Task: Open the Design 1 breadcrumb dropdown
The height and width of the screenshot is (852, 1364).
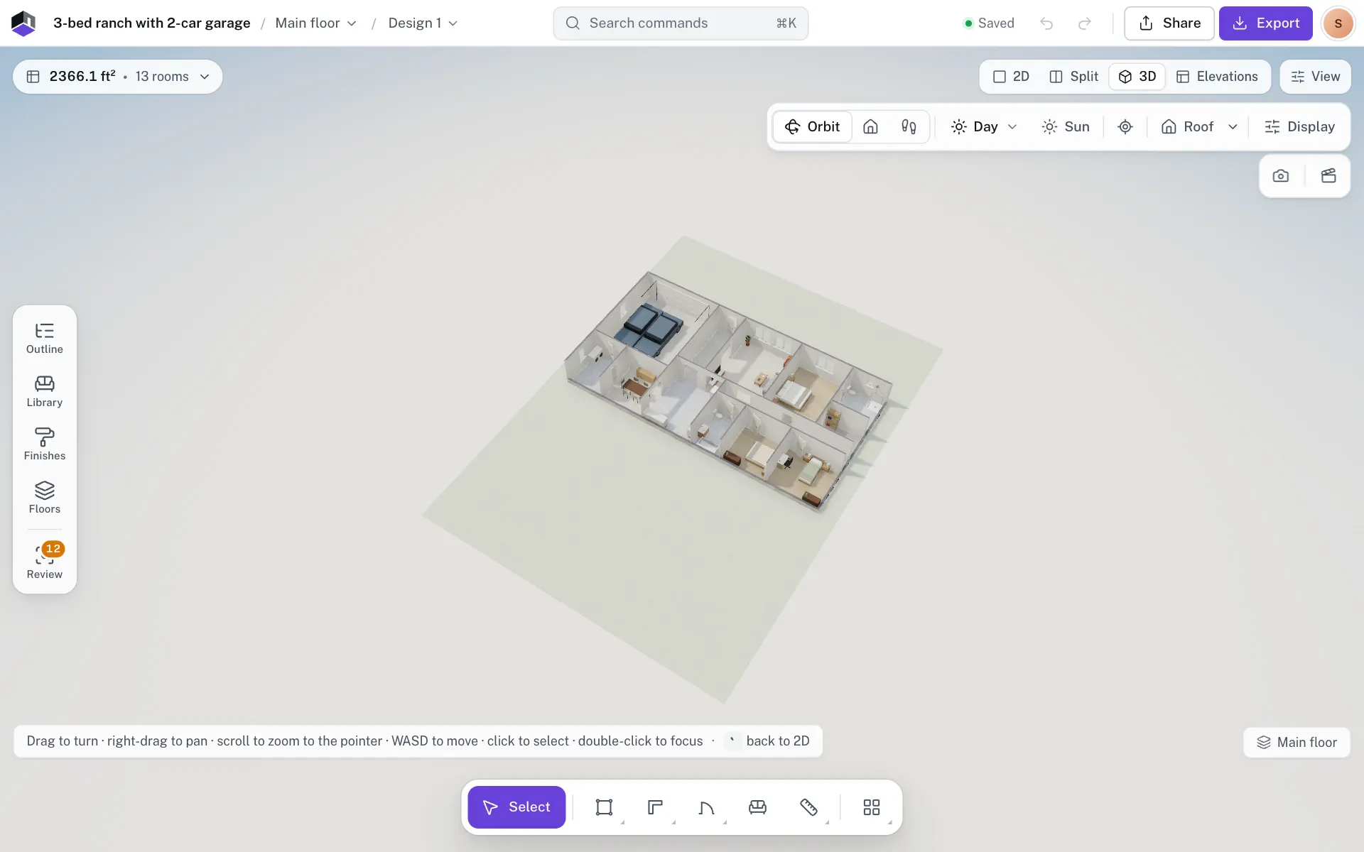Action: coord(423,23)
